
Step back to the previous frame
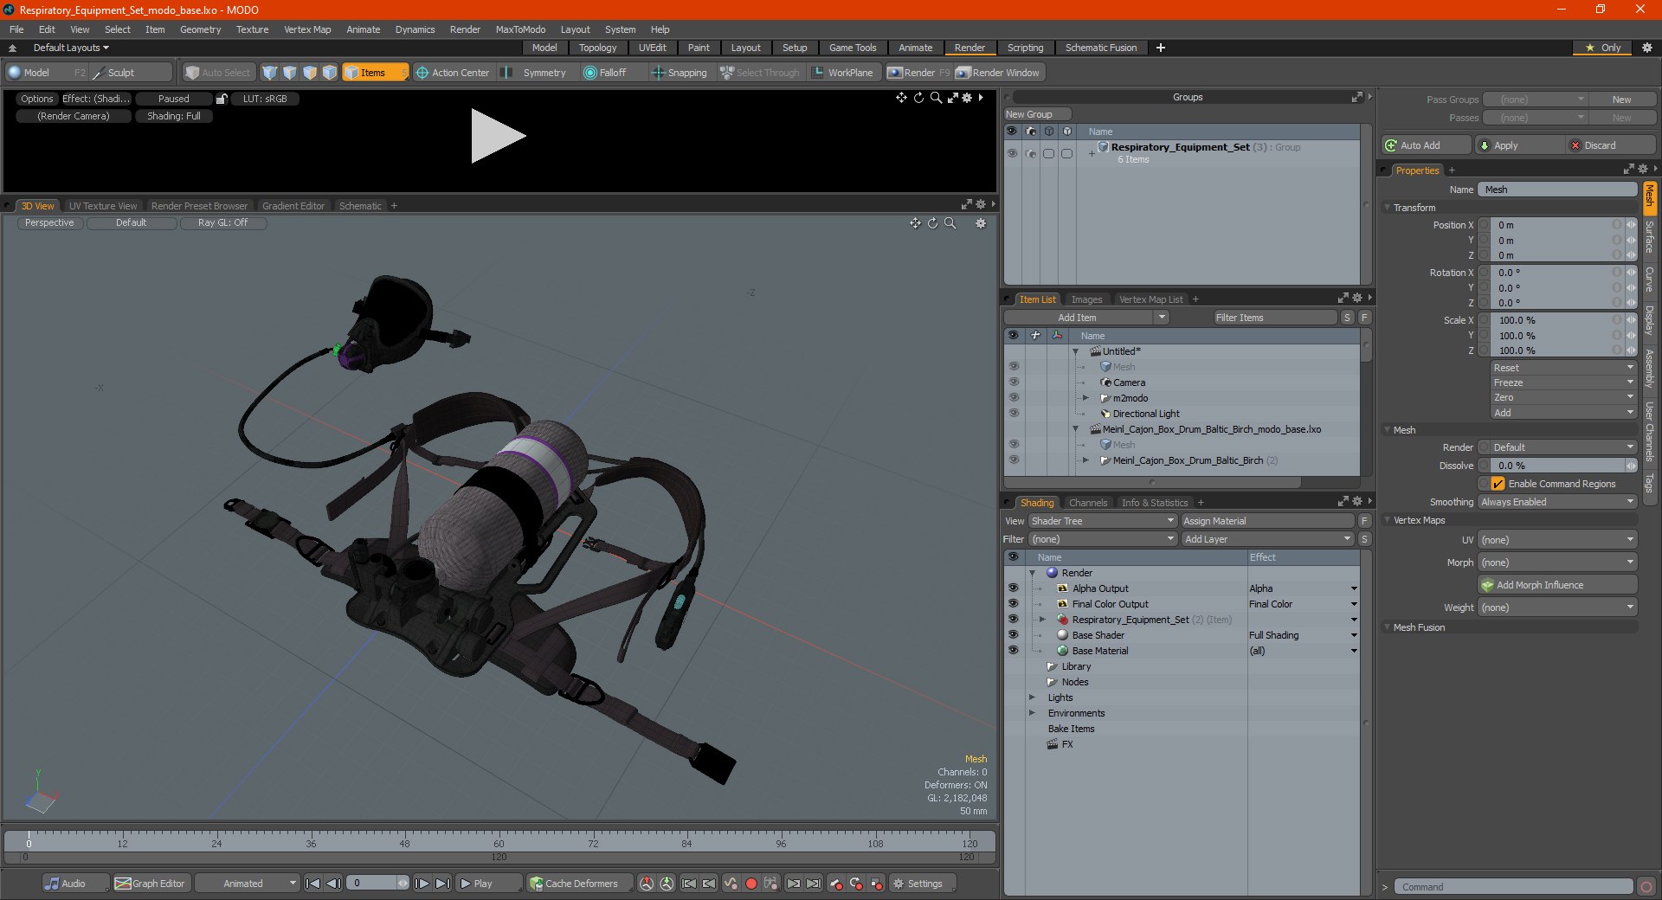pyautogui.click(x=333, y=884)
